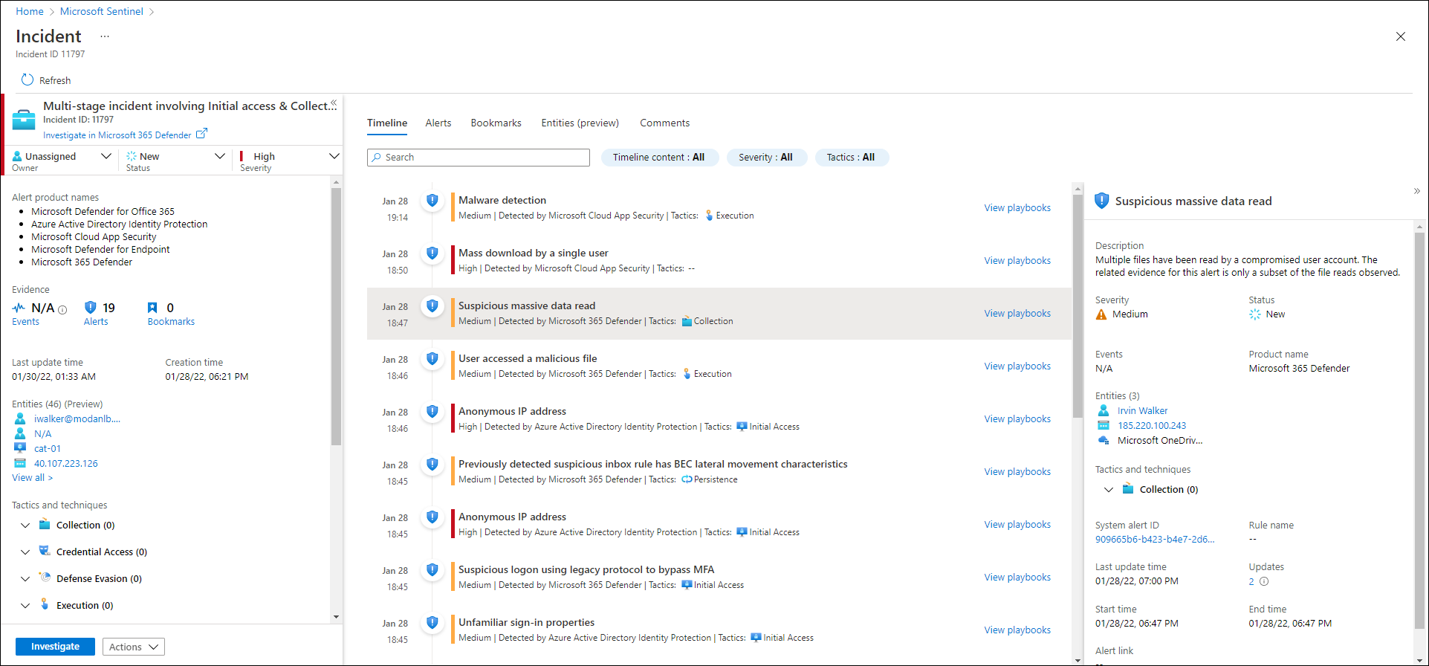The height and width of the screenshot is (666, 1429).
Task: Click the Alerts shield icon under Evidence
Action: [91, 308]
